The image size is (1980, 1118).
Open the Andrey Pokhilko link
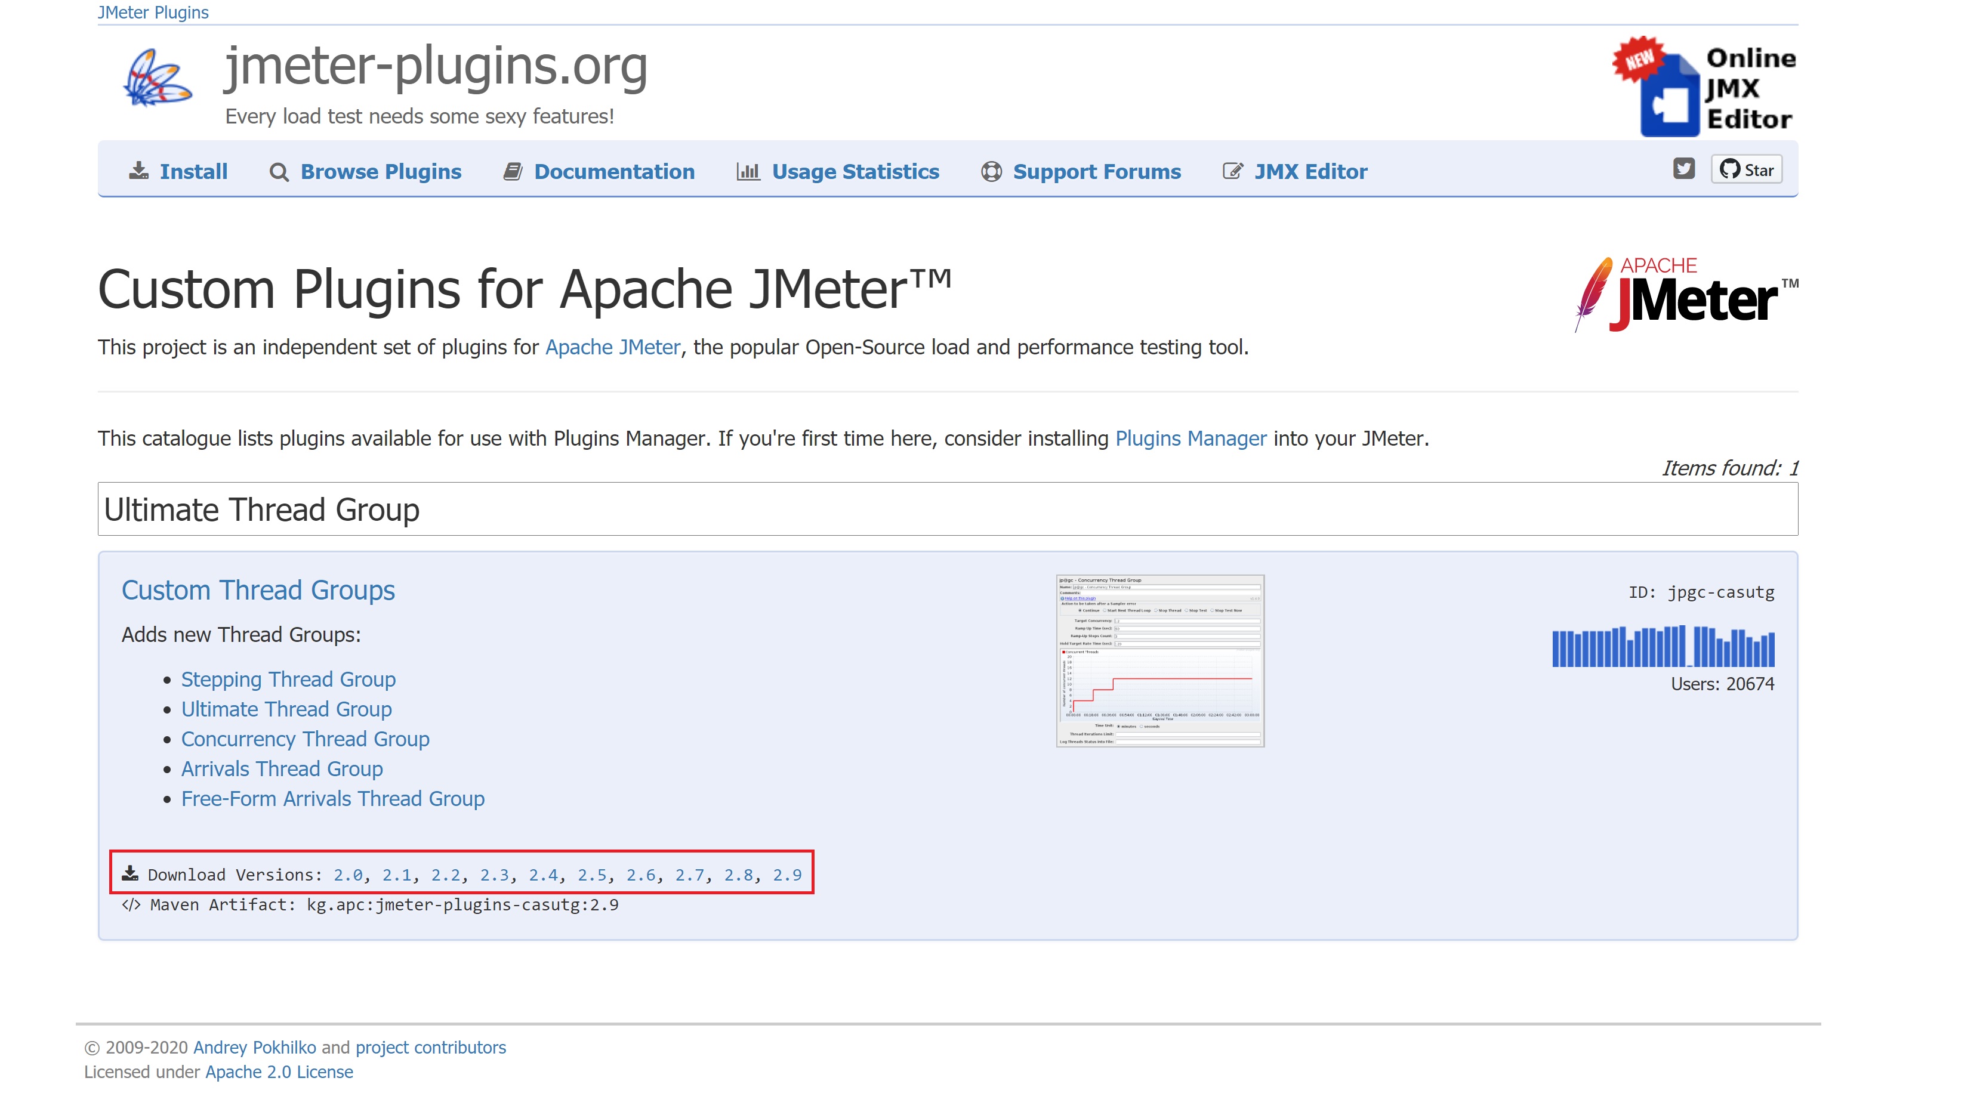254,1048
